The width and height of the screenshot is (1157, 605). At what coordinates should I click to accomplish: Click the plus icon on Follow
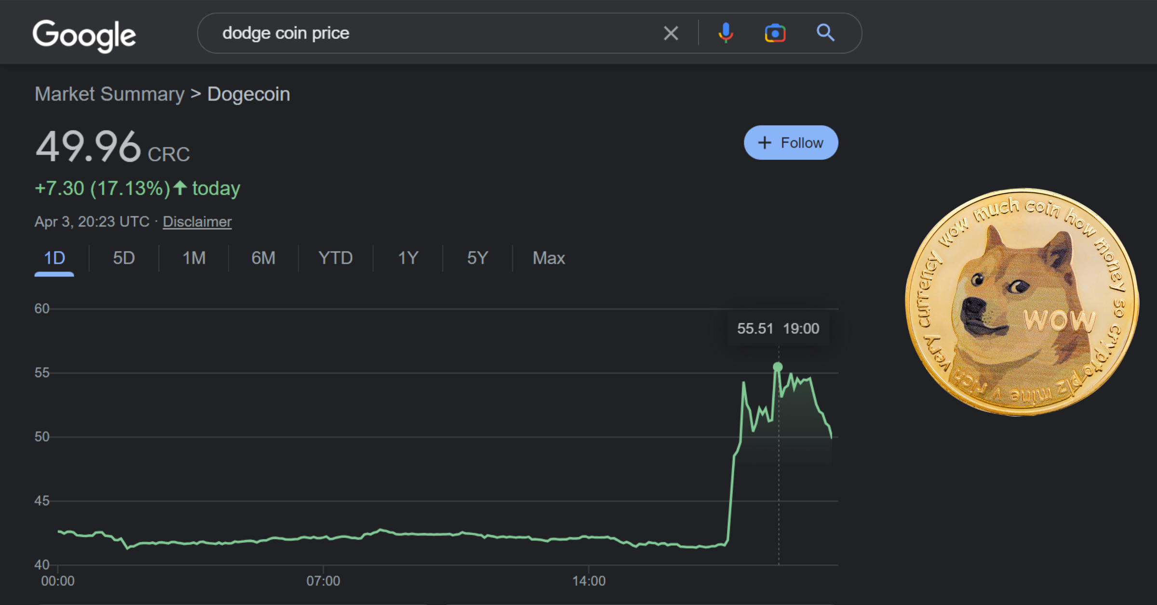click(x=766, y=143)
